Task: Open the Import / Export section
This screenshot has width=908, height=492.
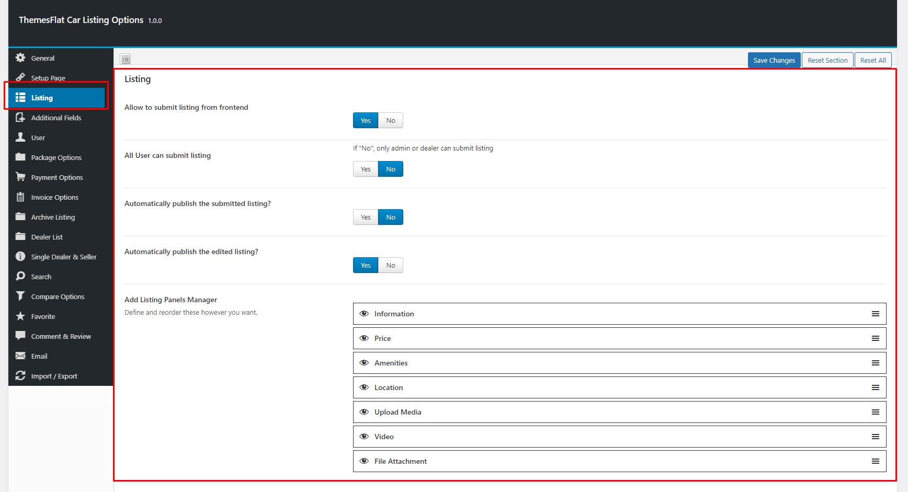Action: 61,376
